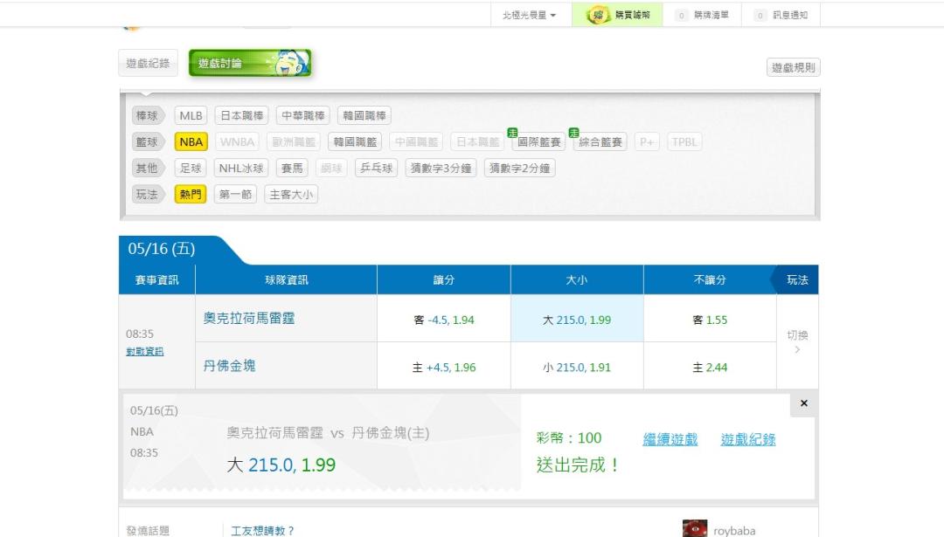Select 乒乓球 table tennis tag
944x537 pixels.
376,169
